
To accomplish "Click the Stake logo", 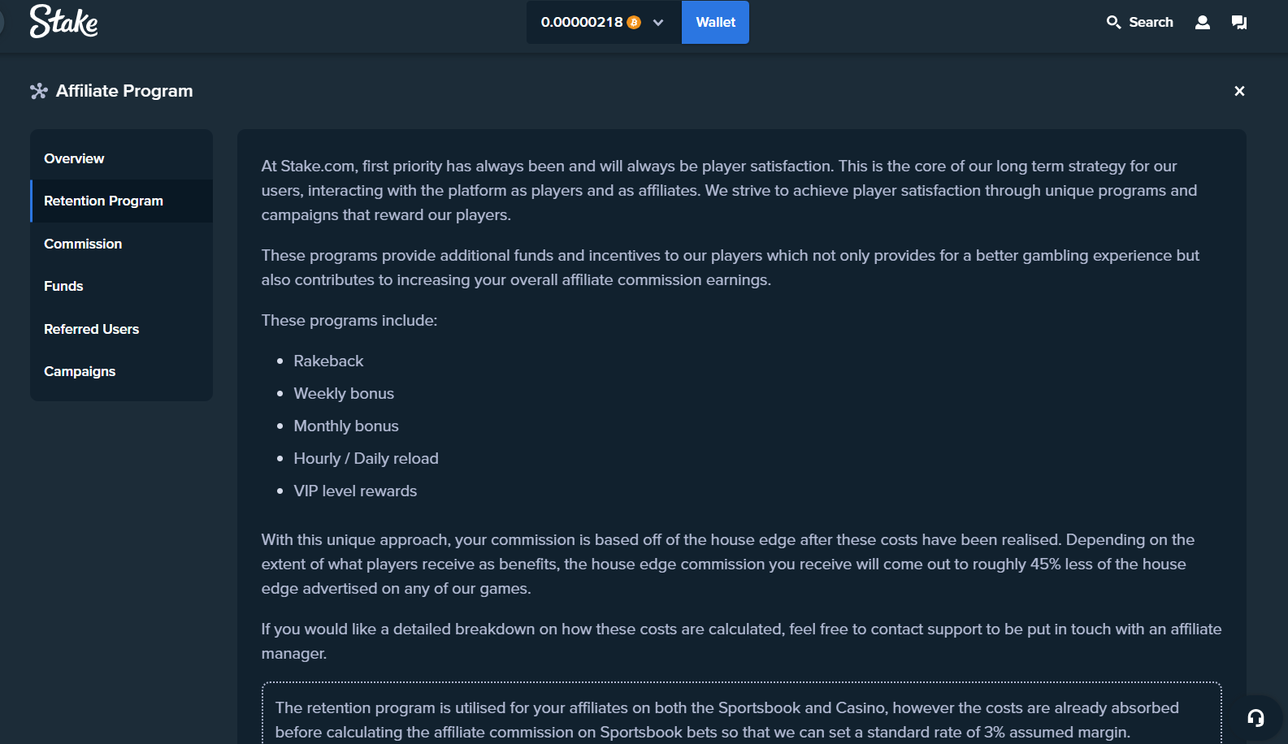I will [63, 22].
